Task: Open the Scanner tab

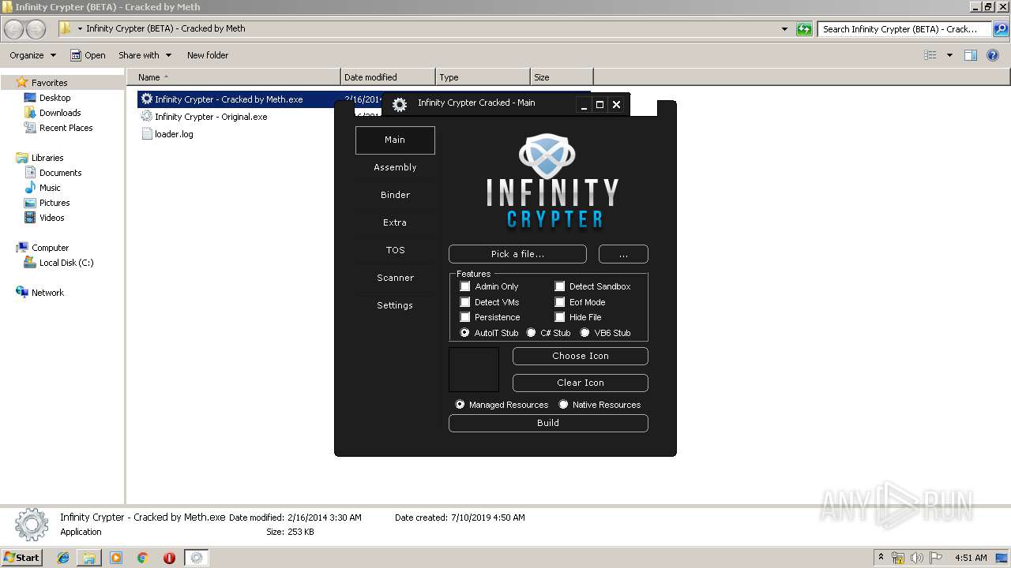Action: 395,278
